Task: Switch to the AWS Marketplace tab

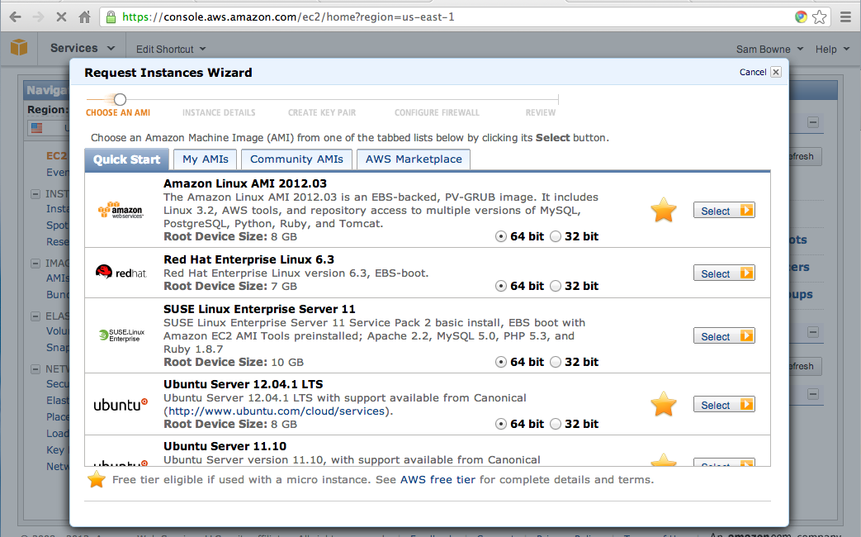Action: pyautogui.click(x=414, y=159)
